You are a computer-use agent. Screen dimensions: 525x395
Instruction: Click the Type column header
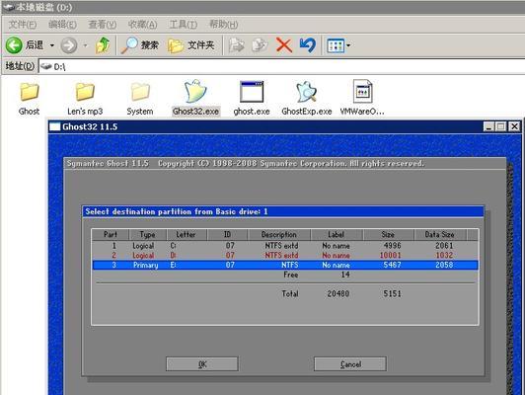pos(148,234)
